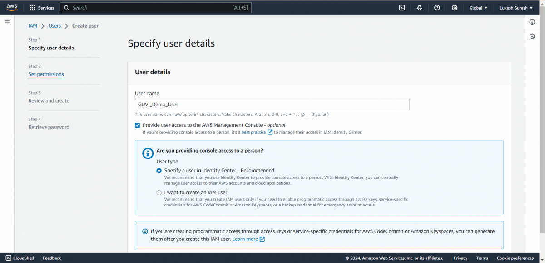Click Retrieve password step text
Screen dimensions: 545x263
click(49, 127)
